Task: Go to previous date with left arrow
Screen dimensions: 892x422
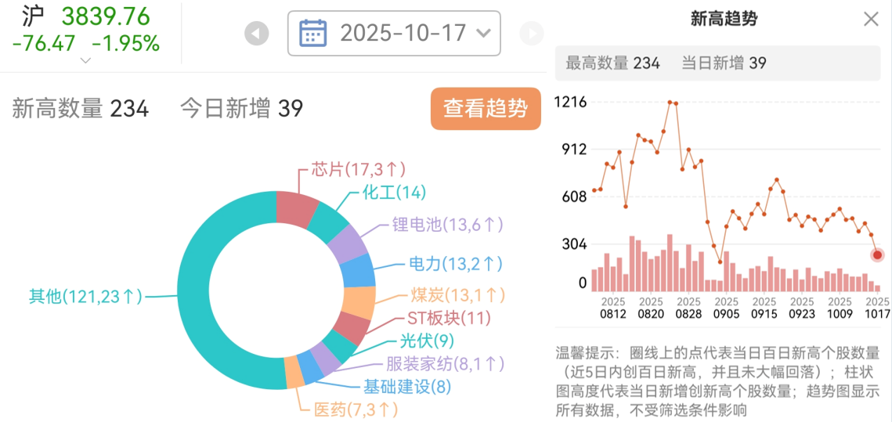Action: [x=256, y=34]
